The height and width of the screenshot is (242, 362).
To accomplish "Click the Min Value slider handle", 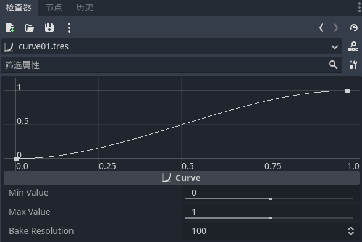I will click(x=271, y=199).
